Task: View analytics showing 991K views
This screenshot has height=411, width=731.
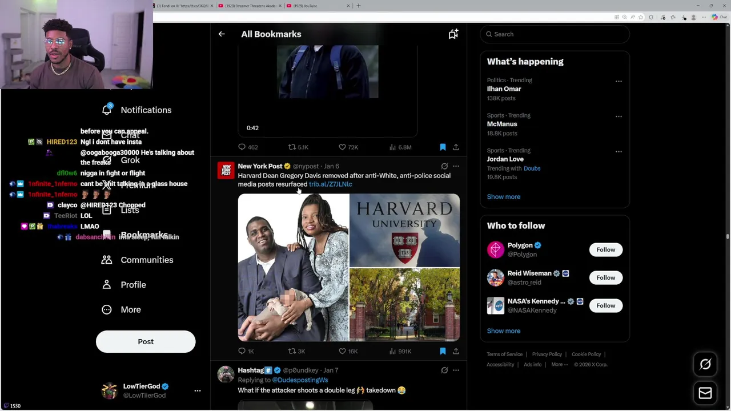Action: [400, 351]
